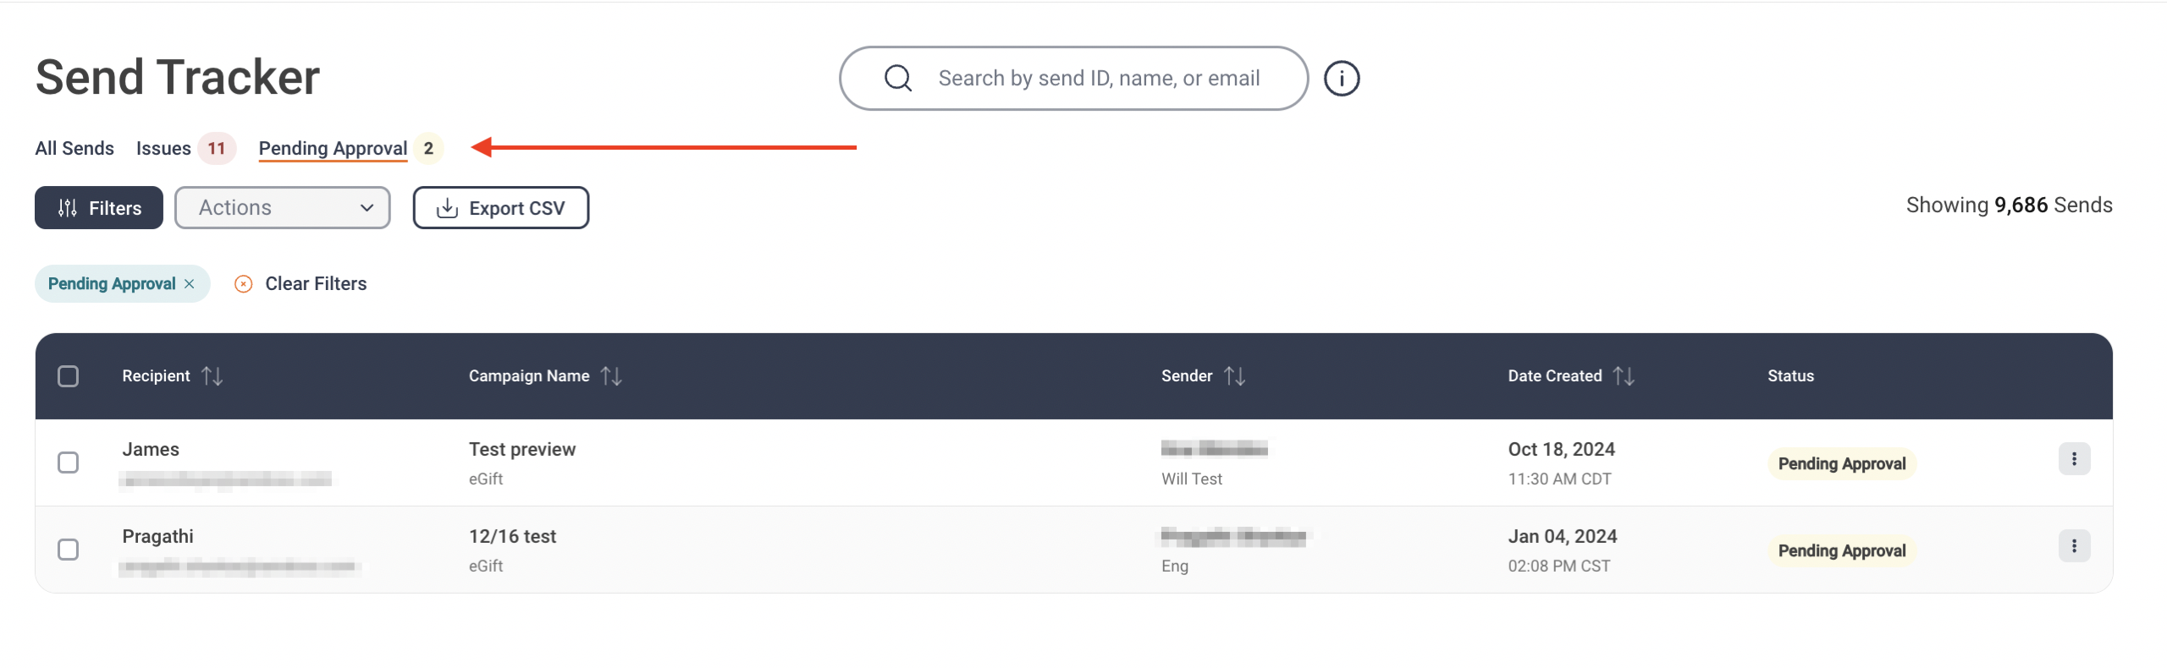Sort by Recipient column arrows

(x=212, y=376)
